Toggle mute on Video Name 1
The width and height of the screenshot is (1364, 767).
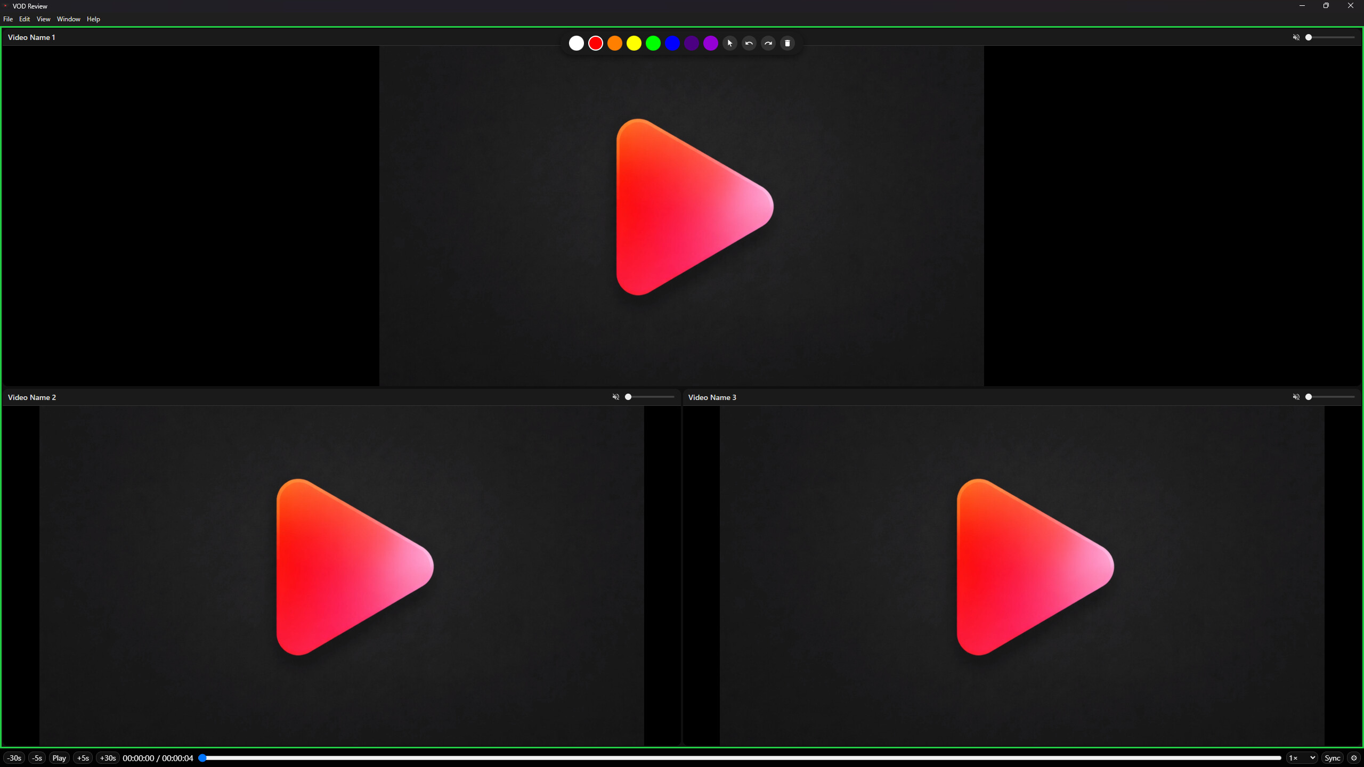(1295, 37)
